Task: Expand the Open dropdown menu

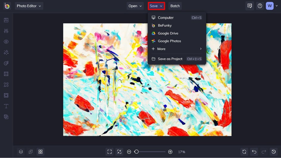Action: click(x=135, y=6)
